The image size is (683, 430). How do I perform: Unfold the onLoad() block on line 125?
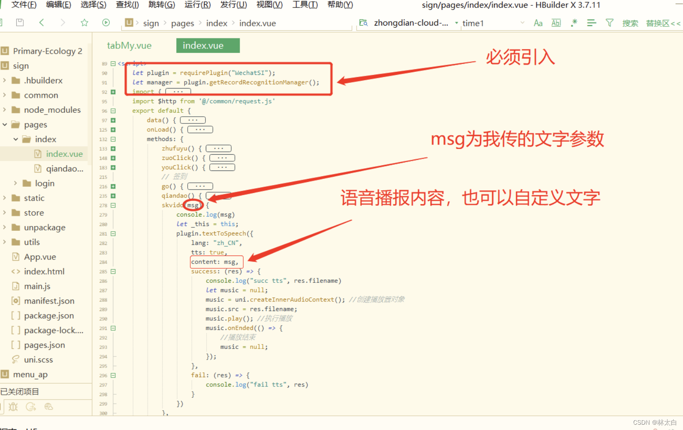[113, 130]
